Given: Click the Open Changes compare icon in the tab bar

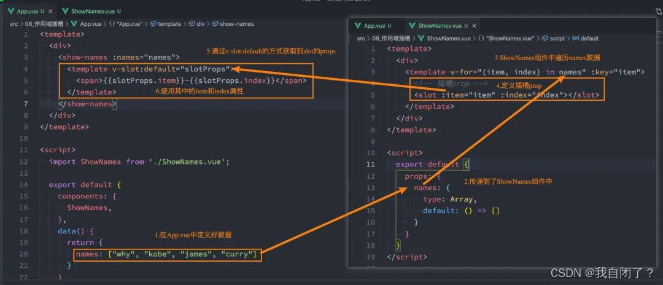Looking at the screenshot, I should coord(658,12).
